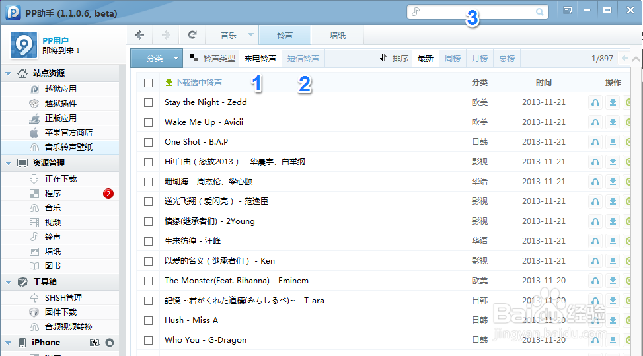Image resolution: width=643 pixels, height=356 pixels.
Task: Sort by 总榜 overall chart
Action: pyautogui.click(x=506, y=58)
